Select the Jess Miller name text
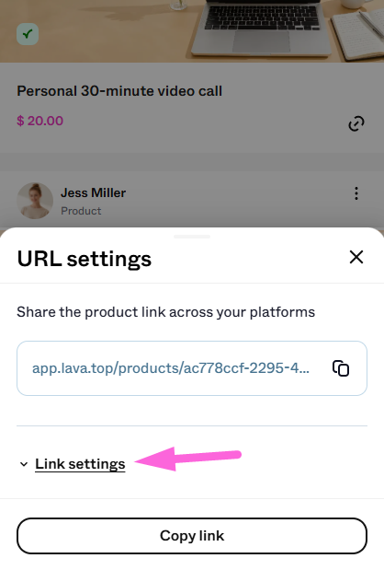Image resolution: width=384 pixels, height=570 pixels. (93, 192)
